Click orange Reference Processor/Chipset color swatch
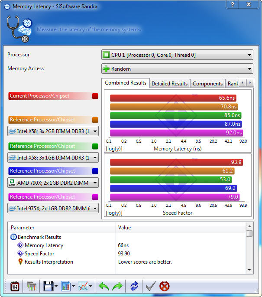262x297 pixels. pyautogui.click(x=95, y=120)
